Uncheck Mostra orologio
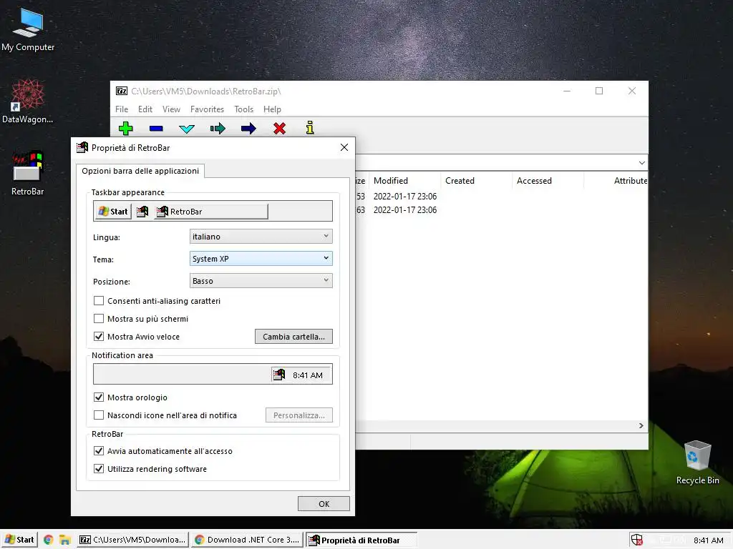Screen dimensions: 733x549 point(99,397)
